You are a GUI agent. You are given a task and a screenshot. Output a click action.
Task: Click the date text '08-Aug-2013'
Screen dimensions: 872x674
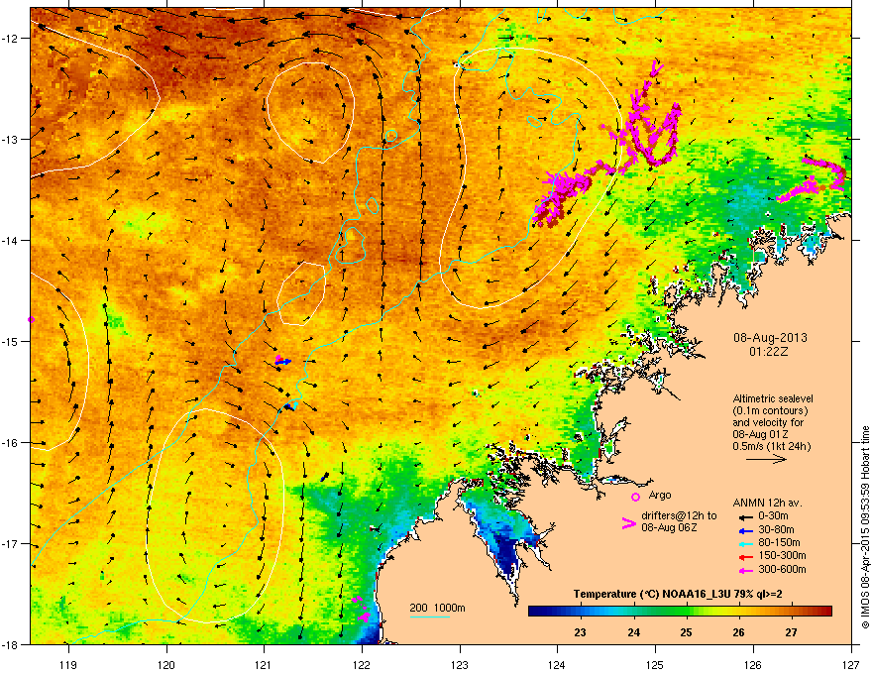coord(770,338)
